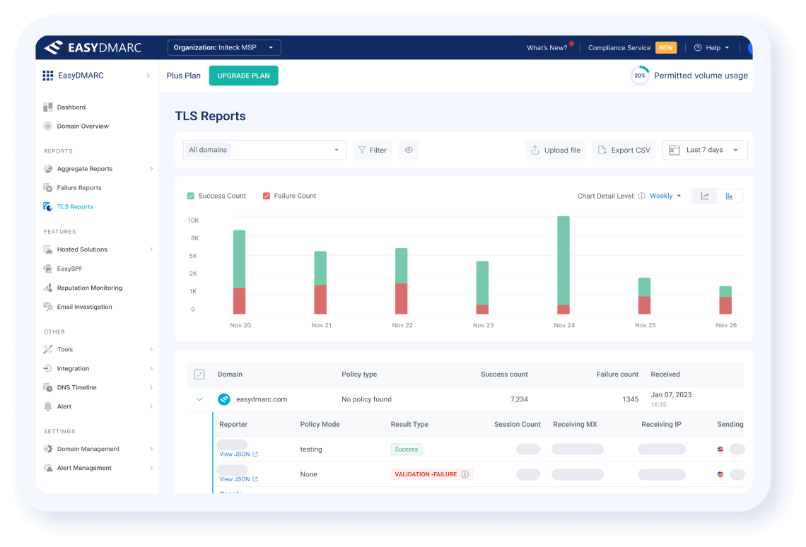806x547 pixels.
Task: Click the easydmarc.com domain logo icon
Action: (224, 399)
